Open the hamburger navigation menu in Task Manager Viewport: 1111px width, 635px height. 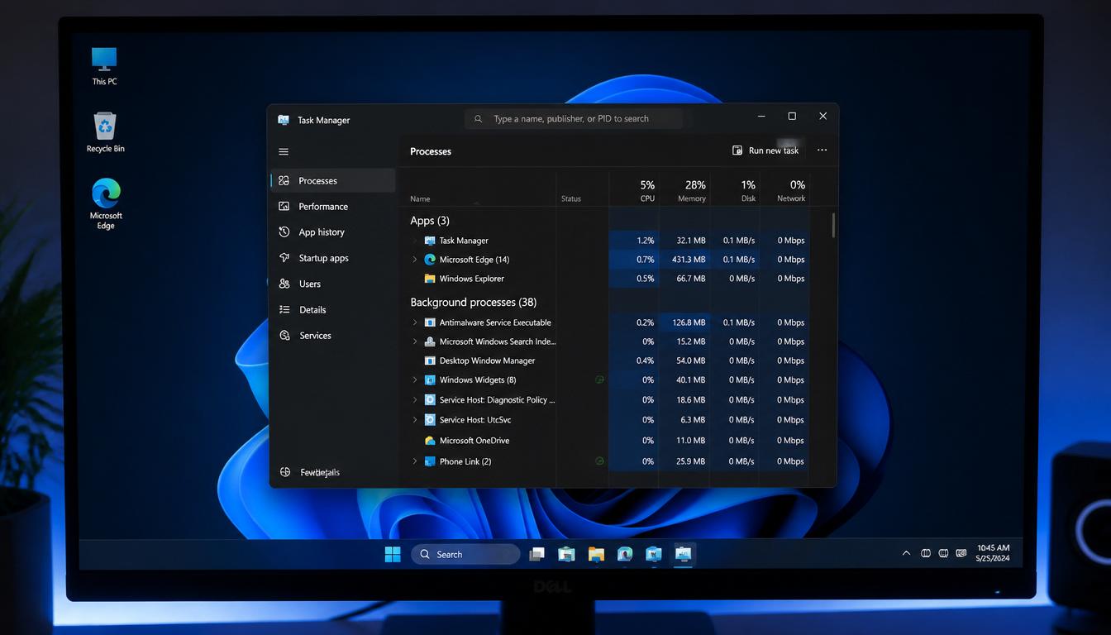pos(284,151)
